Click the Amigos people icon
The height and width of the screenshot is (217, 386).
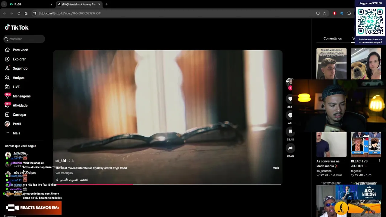7,78
